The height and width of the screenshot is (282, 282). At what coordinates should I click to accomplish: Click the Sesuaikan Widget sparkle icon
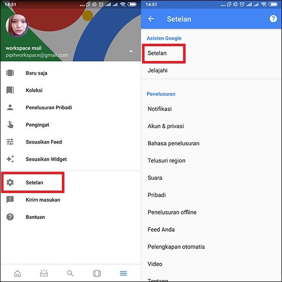tap(10, 159)
